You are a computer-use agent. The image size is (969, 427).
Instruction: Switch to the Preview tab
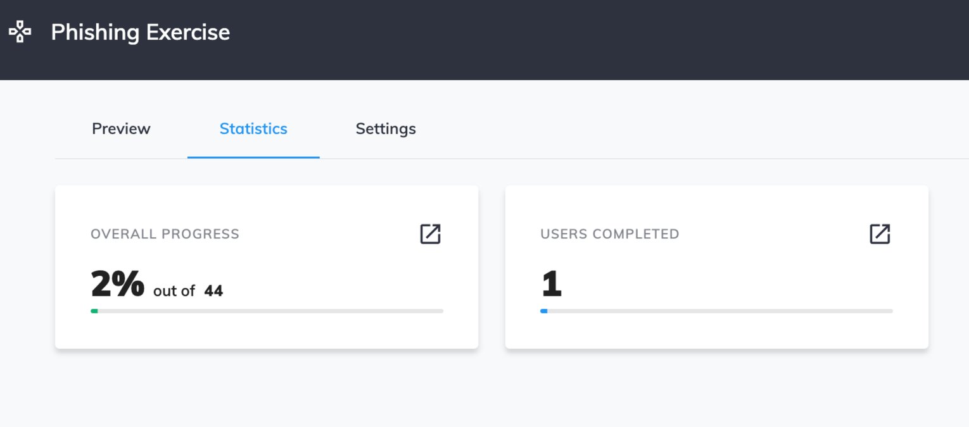click(x=121, y=128)
